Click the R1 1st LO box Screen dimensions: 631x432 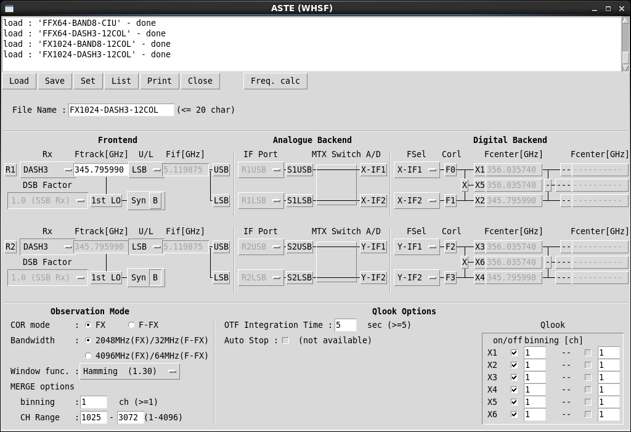(x=106, y=200)
